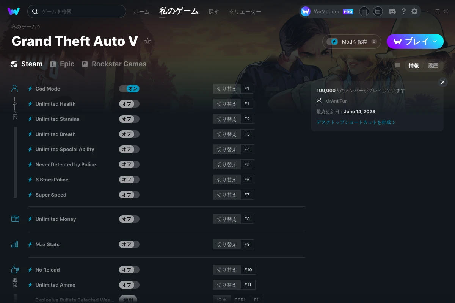Open desktop shortcut creation link chevron
Screen dimensions: 455x303
coord(394,122)
